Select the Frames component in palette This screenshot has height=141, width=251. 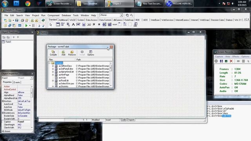(x=58, y=24)
